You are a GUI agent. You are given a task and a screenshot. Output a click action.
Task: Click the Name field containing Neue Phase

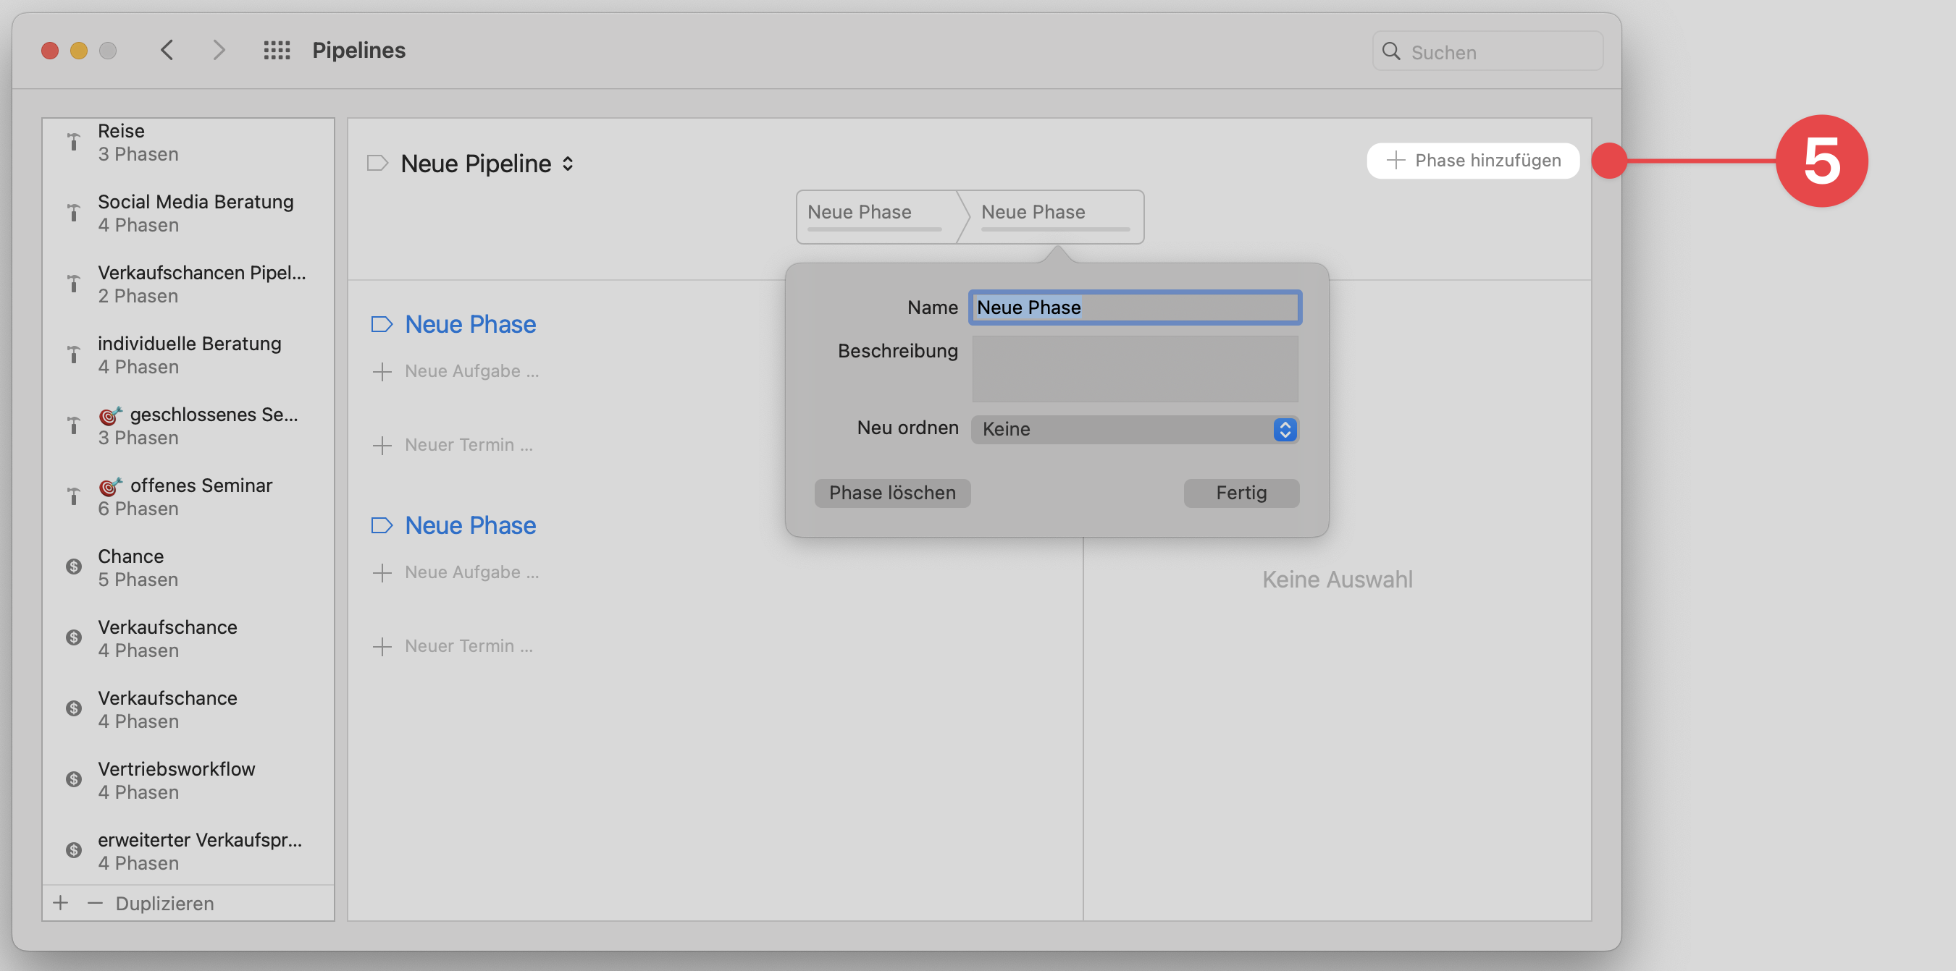1134,308
